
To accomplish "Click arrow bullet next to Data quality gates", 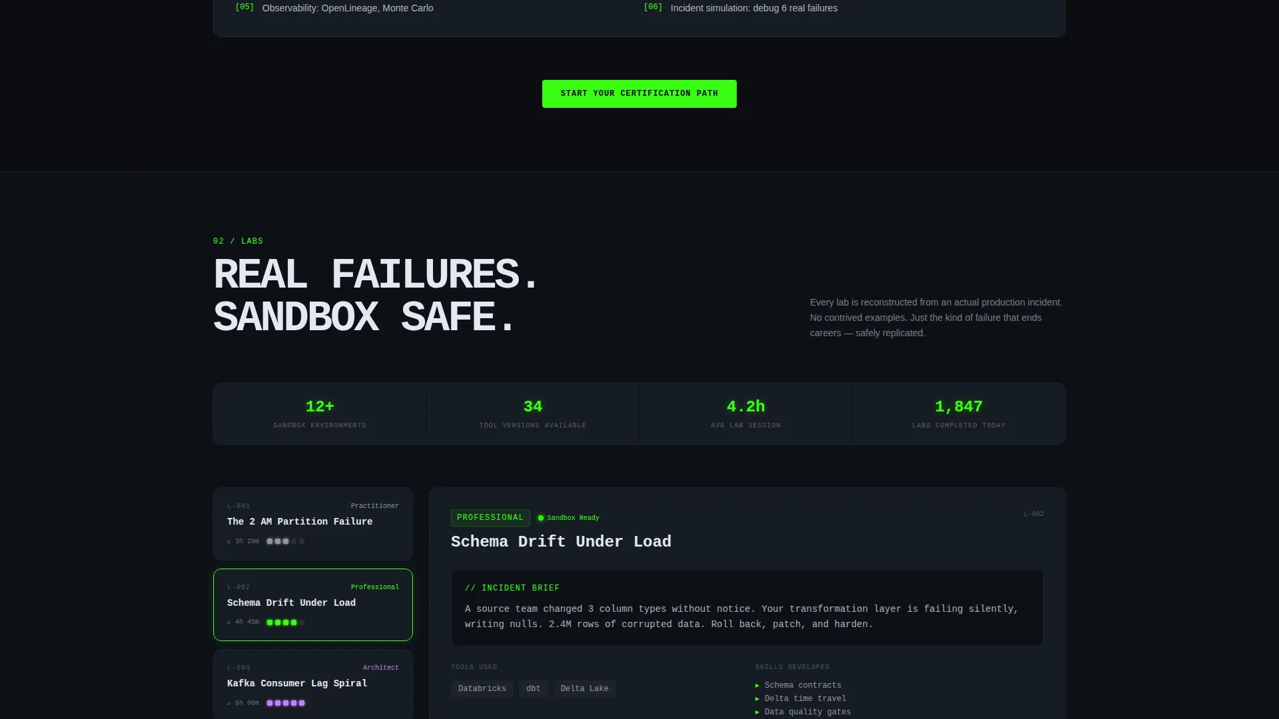I will [x=757, y=712].
